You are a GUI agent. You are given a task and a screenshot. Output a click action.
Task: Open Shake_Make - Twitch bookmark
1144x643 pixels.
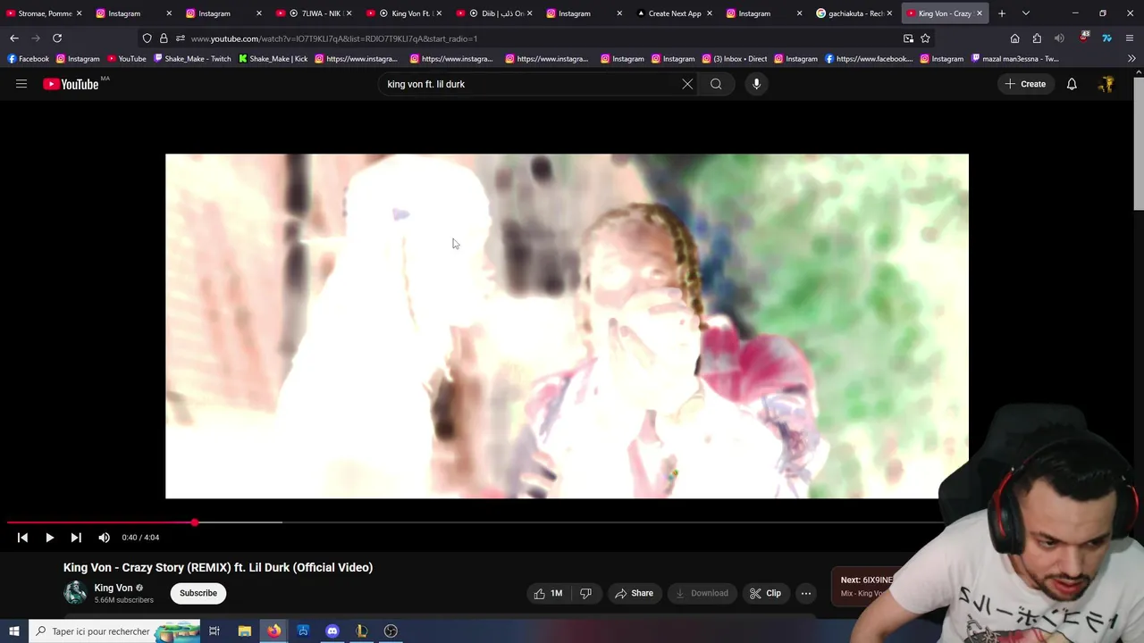[192, 59]
